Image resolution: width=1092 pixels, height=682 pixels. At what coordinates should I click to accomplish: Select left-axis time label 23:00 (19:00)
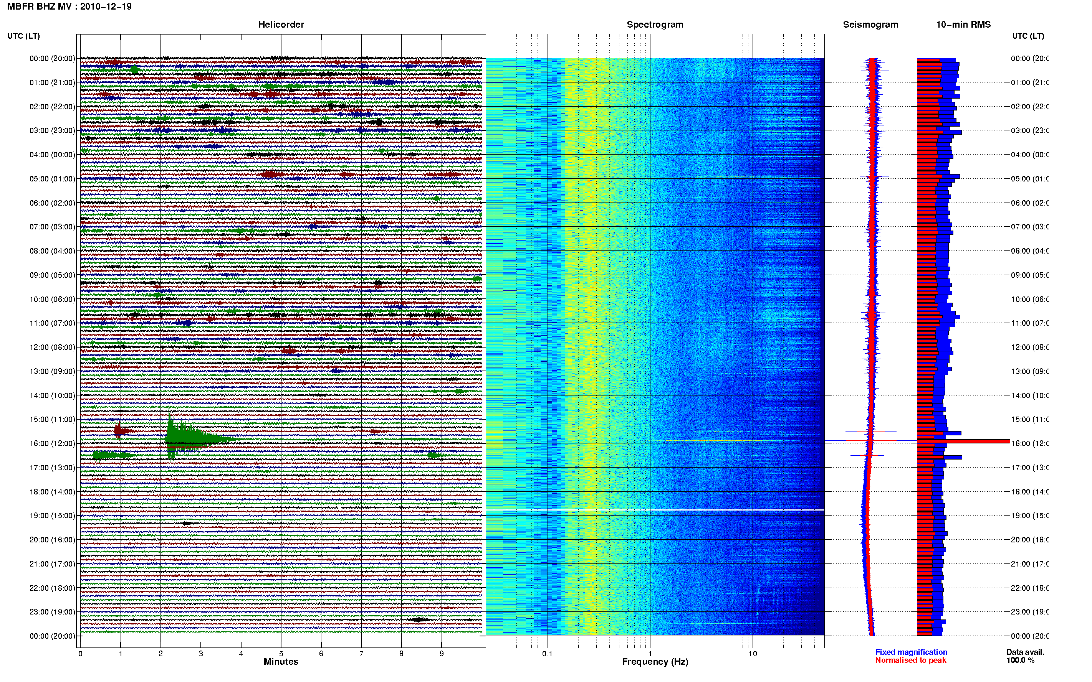pos(52,612)
